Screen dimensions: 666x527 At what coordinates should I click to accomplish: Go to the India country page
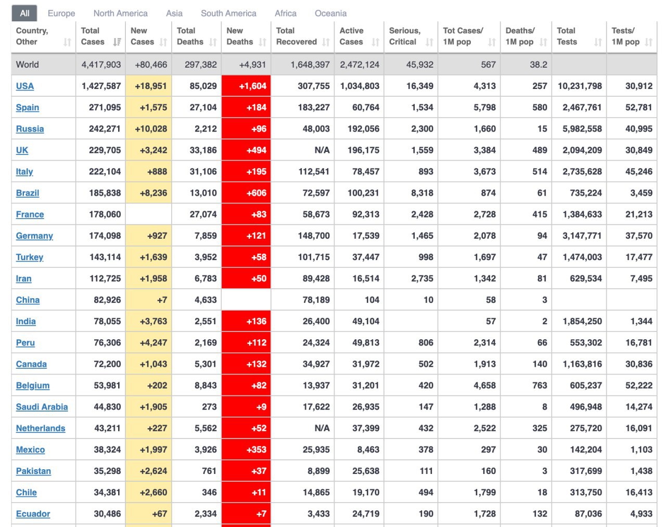coord(25,321)
